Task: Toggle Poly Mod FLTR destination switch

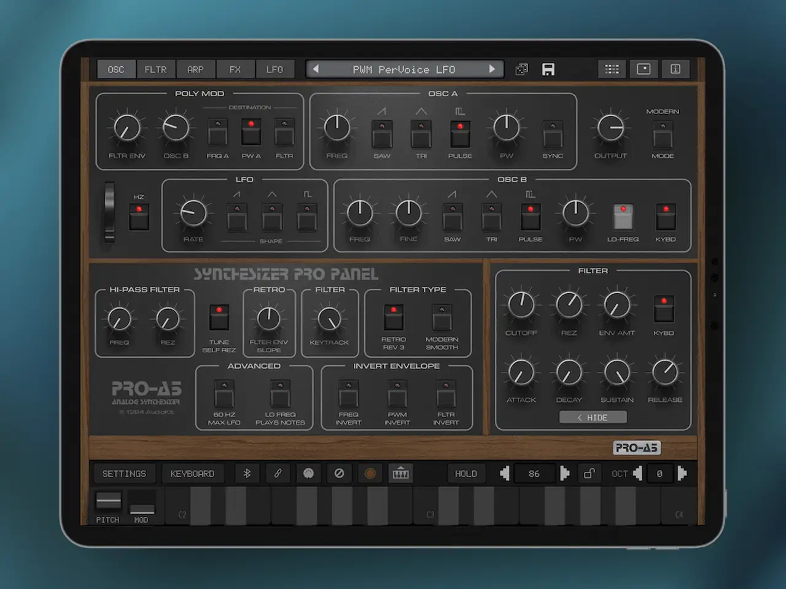Action: 284,132
